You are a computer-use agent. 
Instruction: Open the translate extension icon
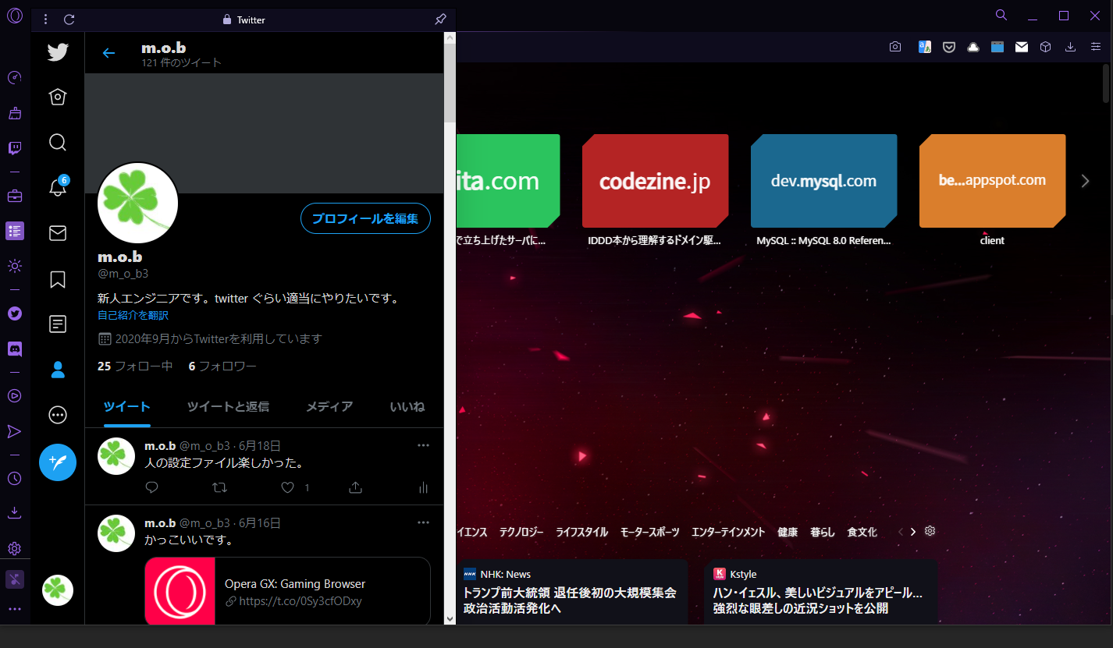[x=924, y=47]
